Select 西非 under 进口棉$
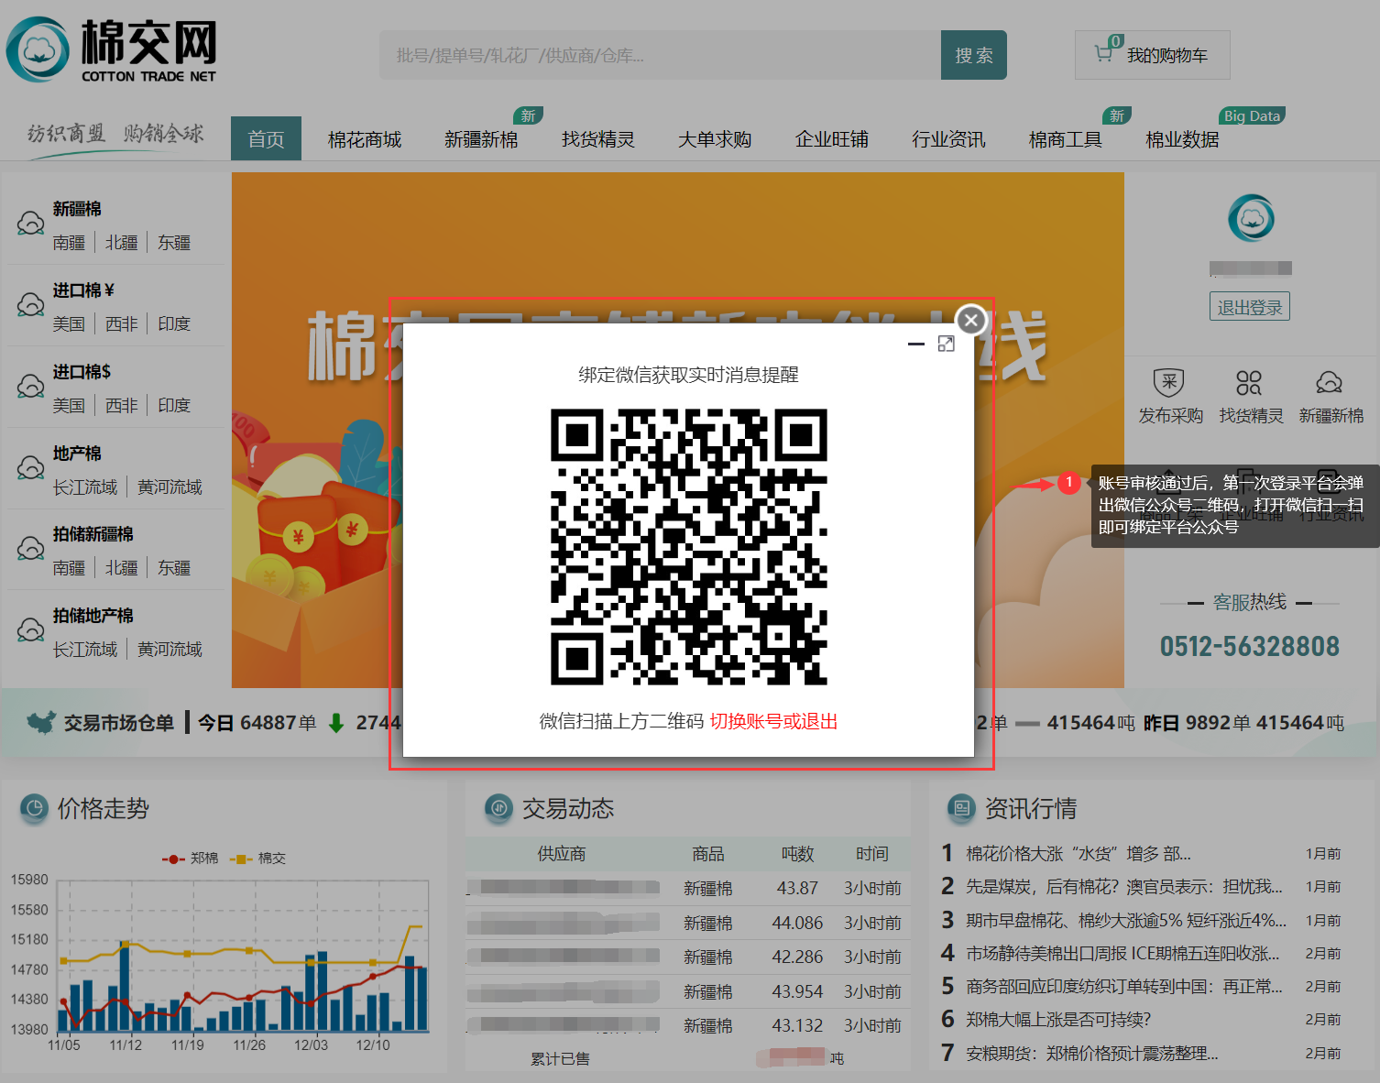Image resolution: width=1380 pixels, height=1083 pixels. pyautogui.click(x=121, y=405)
